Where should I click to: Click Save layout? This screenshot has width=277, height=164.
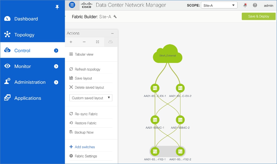[81, 78]
